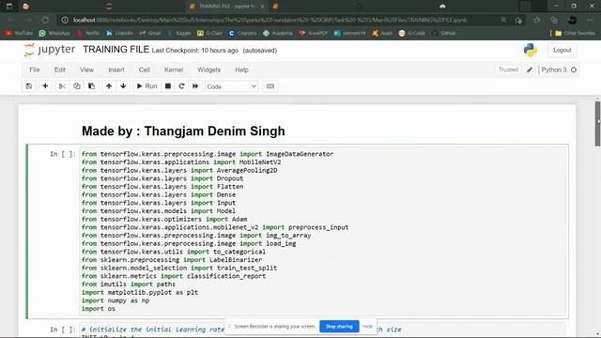Open the Help menu
This screenshot has width=601, height=338.
pos(241,69)
